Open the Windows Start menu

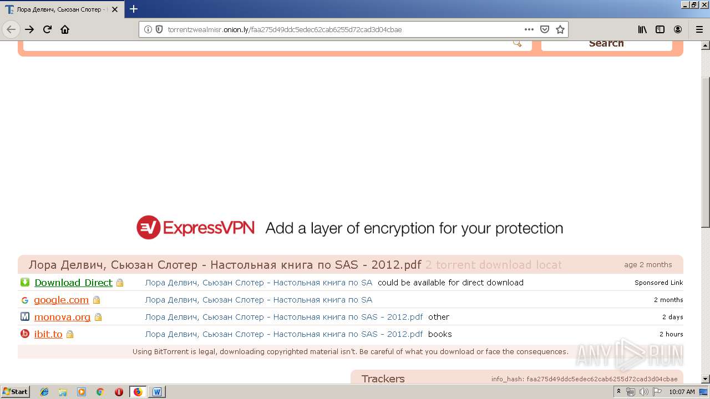click(x=16, y=392)
